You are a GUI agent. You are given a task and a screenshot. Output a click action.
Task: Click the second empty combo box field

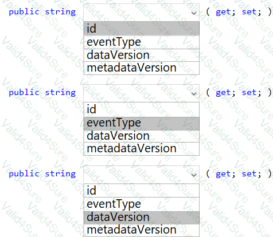(141, 93)
